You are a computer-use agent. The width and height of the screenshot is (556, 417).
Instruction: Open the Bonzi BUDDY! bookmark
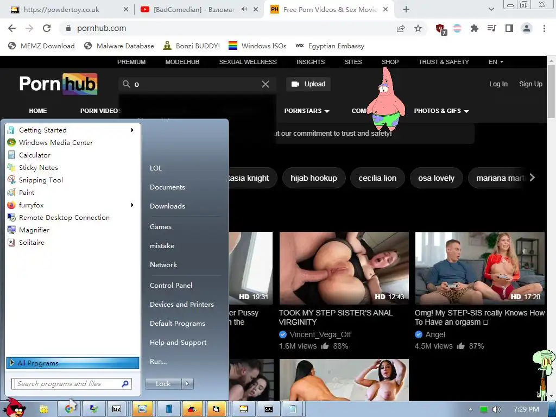pyautogui.click(x=191, y=46)
